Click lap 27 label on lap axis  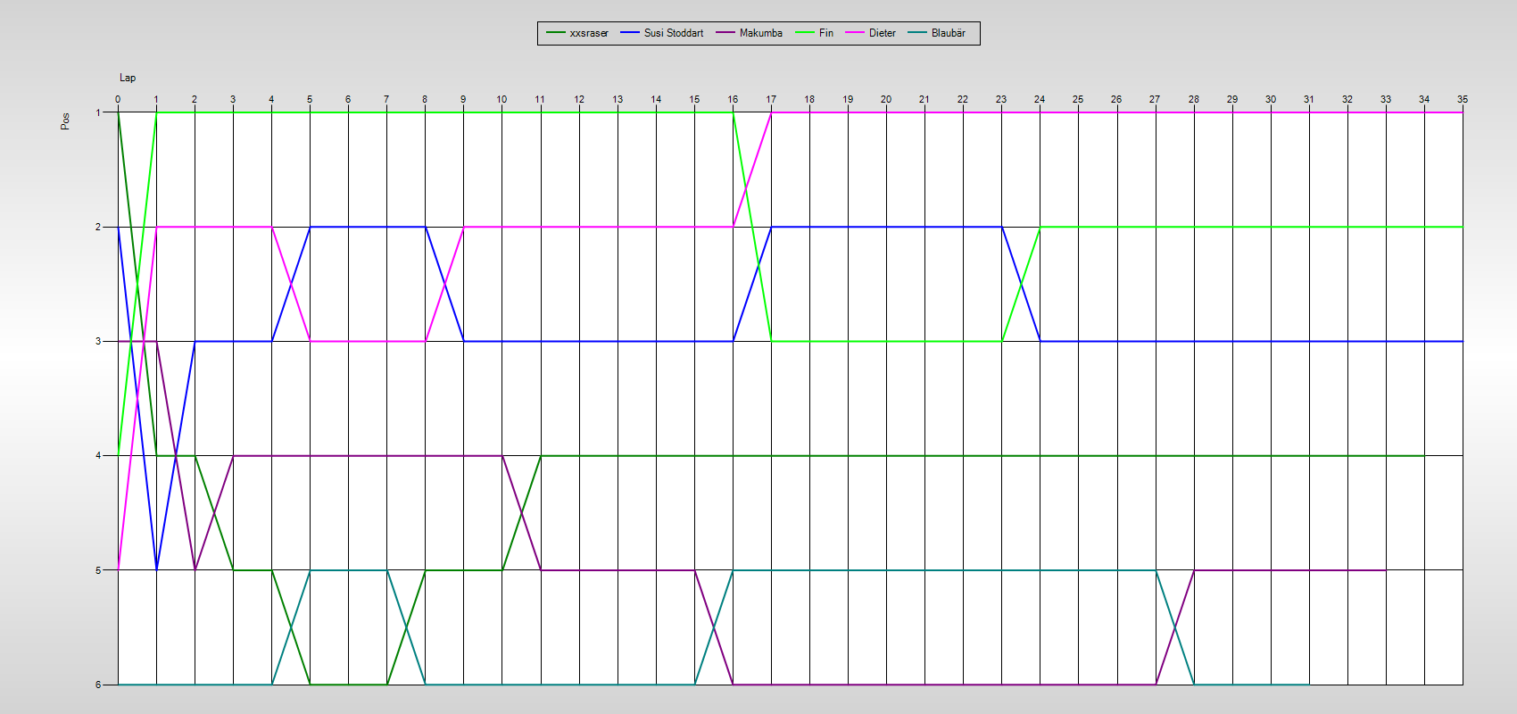coord(1155,99)
